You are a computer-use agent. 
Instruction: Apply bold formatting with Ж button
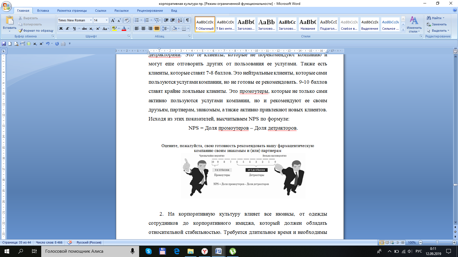[x=61, y=29]
